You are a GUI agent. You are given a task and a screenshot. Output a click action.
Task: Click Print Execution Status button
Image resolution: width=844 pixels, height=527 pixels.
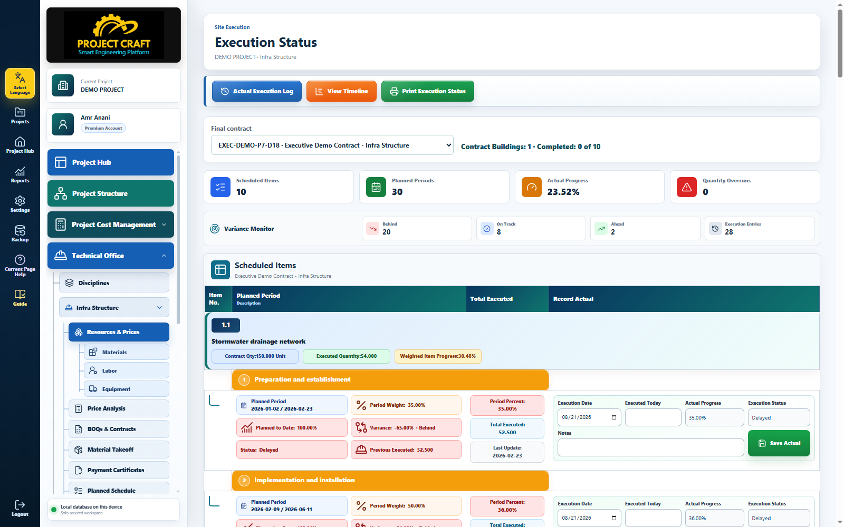pyautogui.click(x=428, y=91)
